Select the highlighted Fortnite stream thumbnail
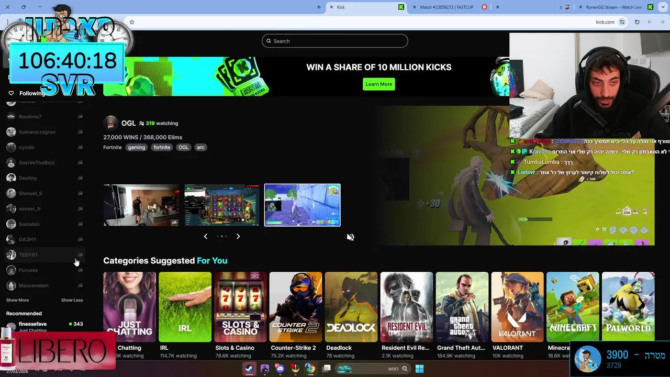Image resolution: width=670 pixels, height=377 pixels. [x=303, y=205]
